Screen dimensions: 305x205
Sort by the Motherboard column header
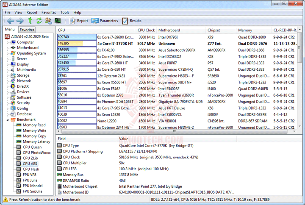(181, 30)
